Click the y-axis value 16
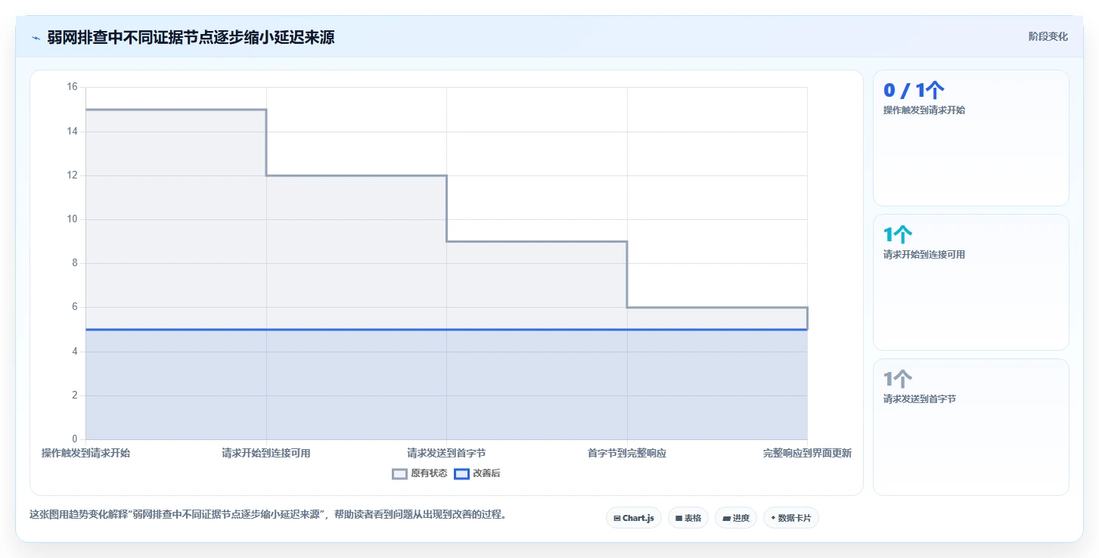The width and height of the screenshot is (1099, 558). click(x=73, y=87)
